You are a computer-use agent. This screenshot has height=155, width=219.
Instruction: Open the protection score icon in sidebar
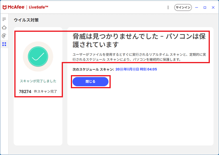coord(4,36)
